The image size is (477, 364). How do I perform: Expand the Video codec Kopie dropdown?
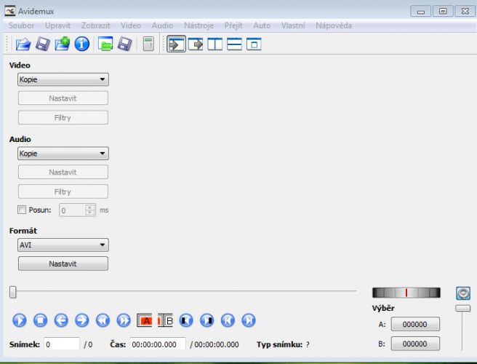[63, 79]
